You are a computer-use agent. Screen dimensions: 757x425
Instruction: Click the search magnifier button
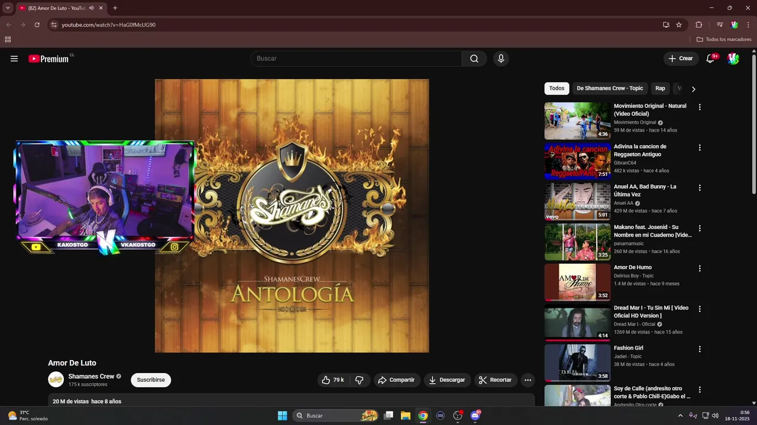pos(474,58)
